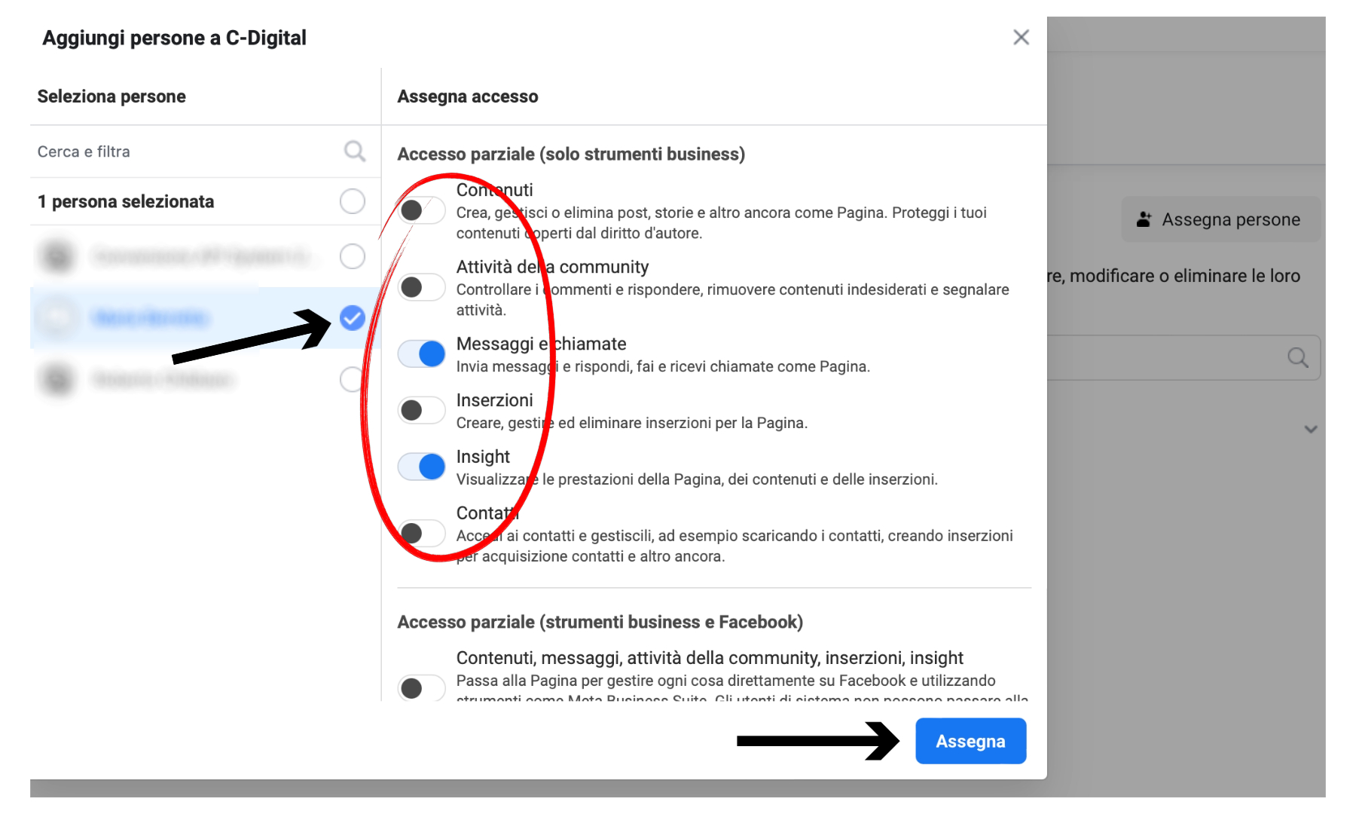Enable the full Facebook access toggle

click(421, 687)
